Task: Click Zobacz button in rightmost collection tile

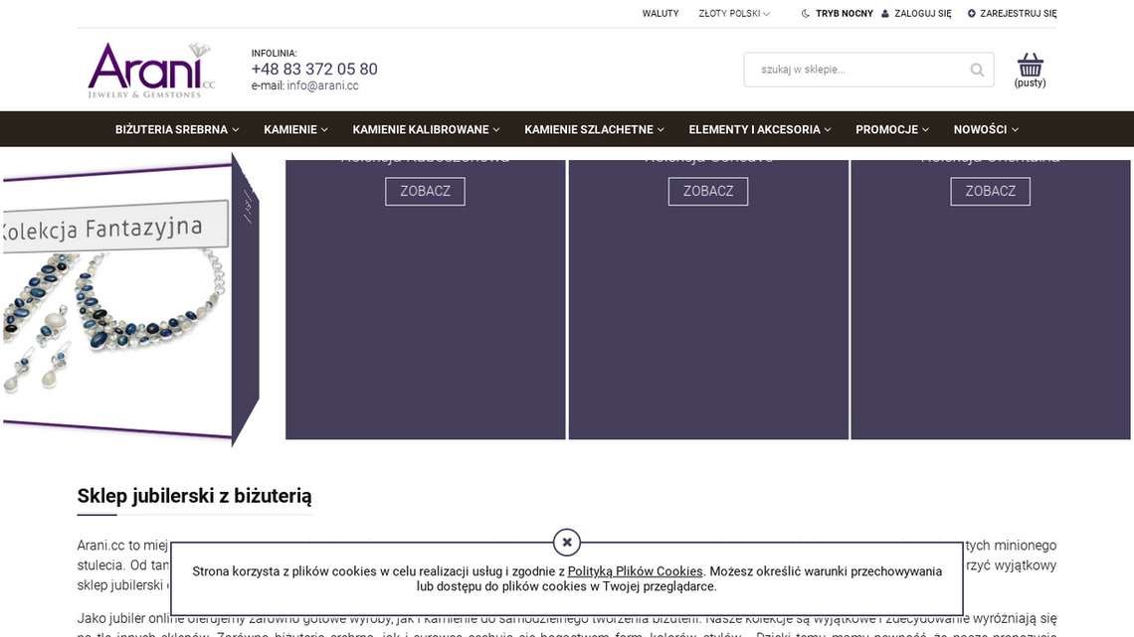Action: click(x=990, y=191)
